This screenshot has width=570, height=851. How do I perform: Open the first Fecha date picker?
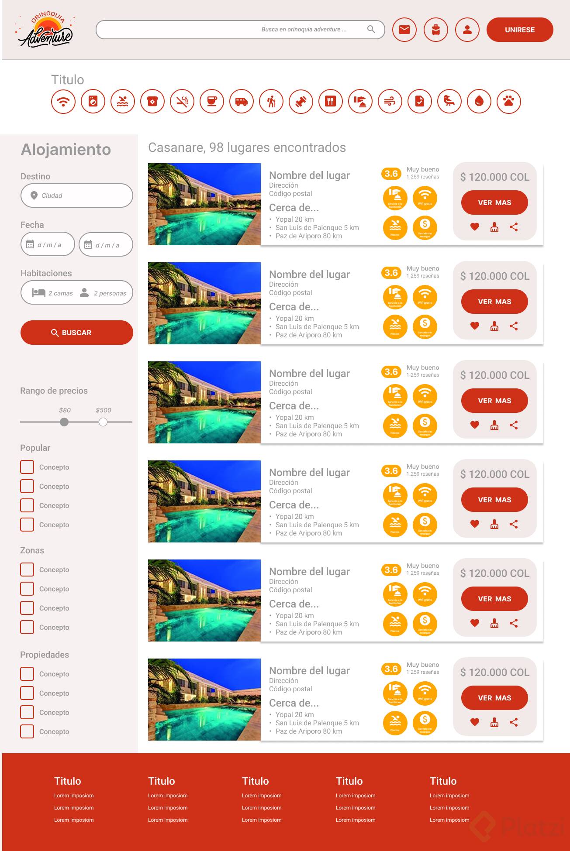pyautogui.click(x=48, y=244)
